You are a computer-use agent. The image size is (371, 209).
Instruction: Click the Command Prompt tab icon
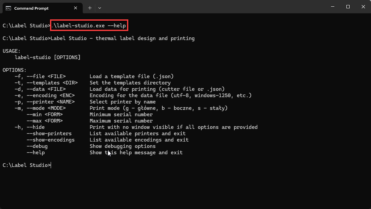click(x=8, y=8)
